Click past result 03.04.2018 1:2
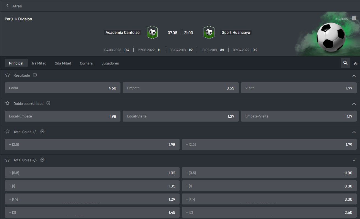Image resolution: width=360 pixels, height=219 pixels. pos(181,50)
